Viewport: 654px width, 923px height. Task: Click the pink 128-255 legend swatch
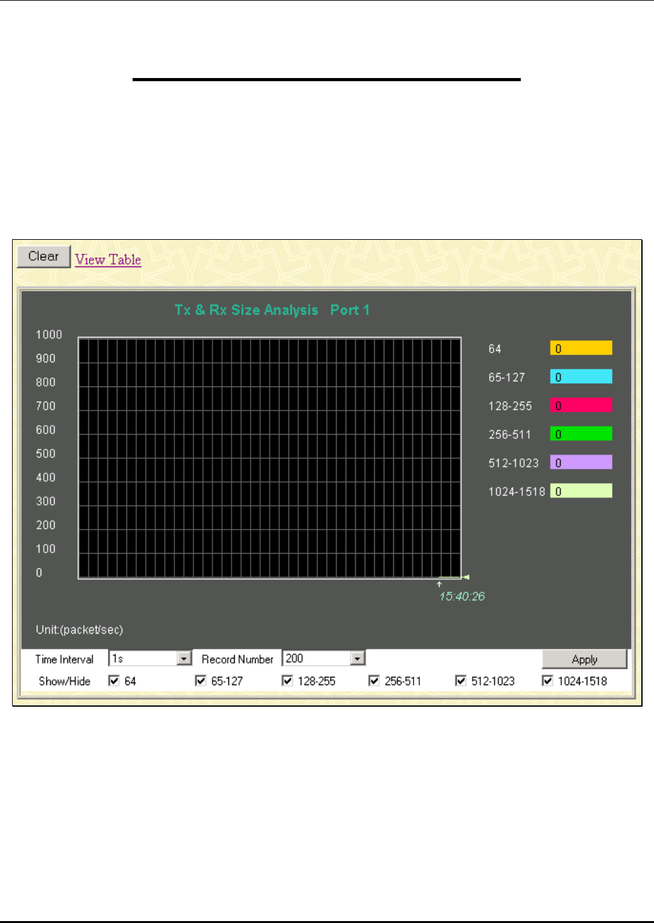pyautogui.click(x=581, y=405)
